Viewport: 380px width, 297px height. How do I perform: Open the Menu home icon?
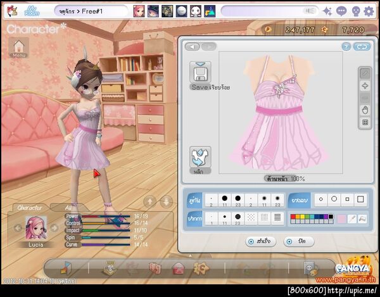(19, 47)
